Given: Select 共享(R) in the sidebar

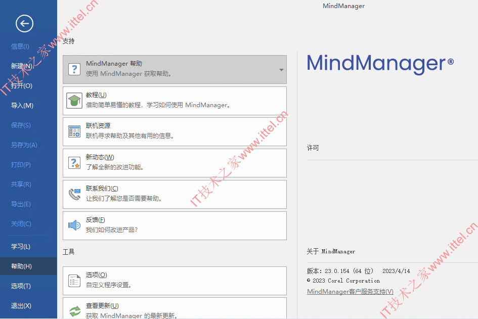Looking at the screenshot, I should [x=21, y=185].
